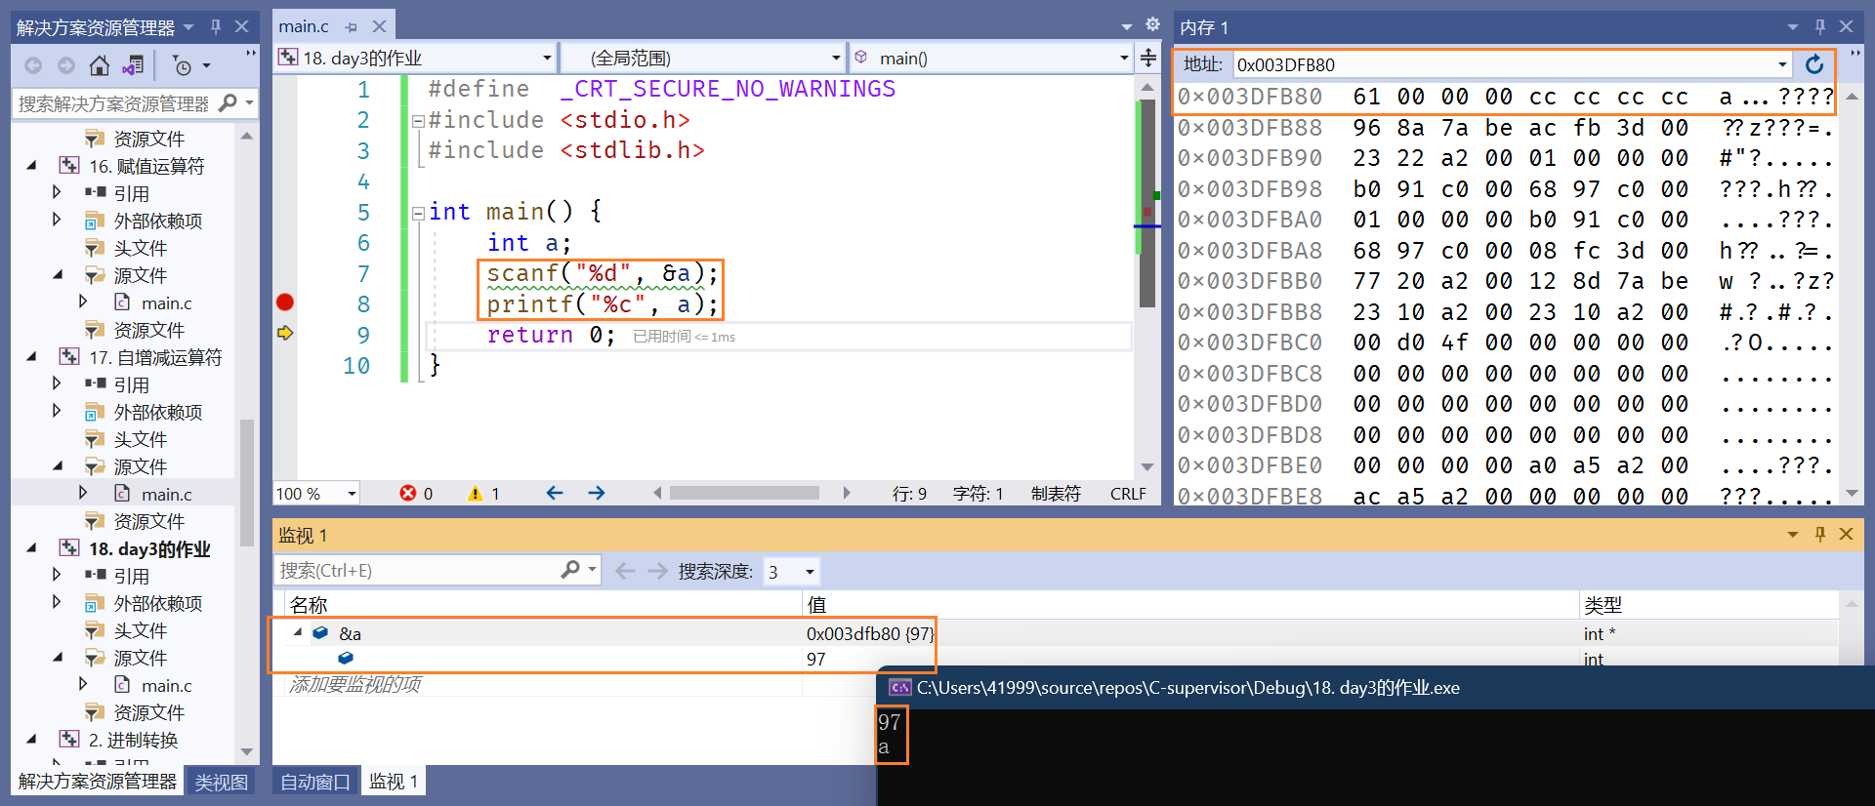The image size is (1875, 806).
Task: Click the split editor icon above scrollbar
Action: (1148, 58)
